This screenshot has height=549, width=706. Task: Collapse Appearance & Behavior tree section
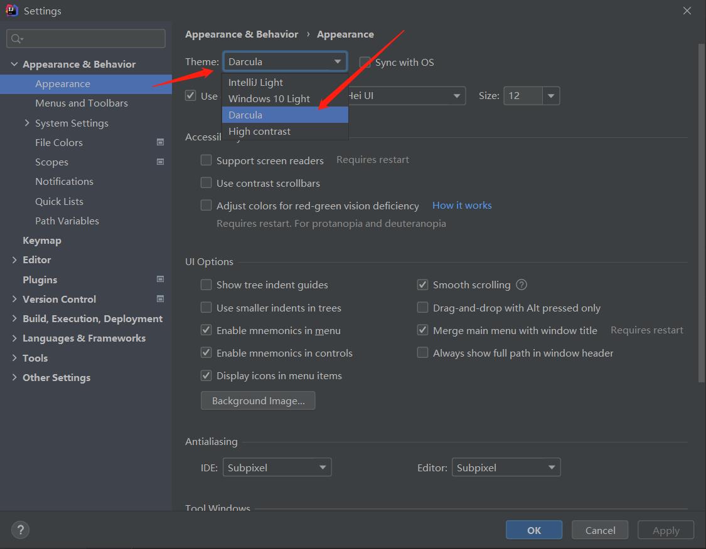[14, 64]
